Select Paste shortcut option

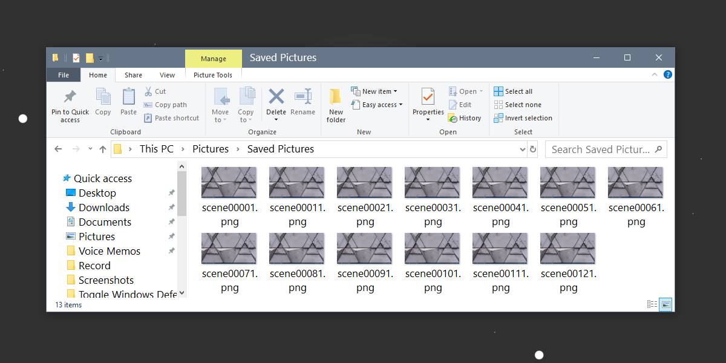click(171, 118)
